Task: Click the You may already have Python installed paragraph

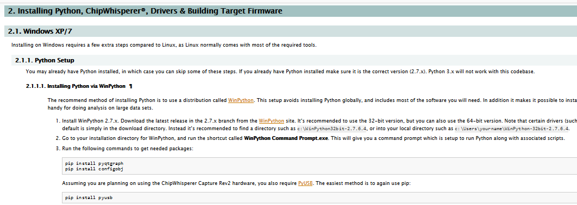Action: click(280, 72)
